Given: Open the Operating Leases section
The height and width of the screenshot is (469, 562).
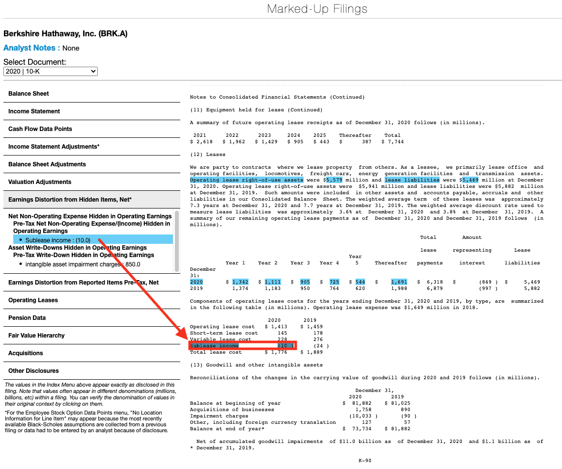Looking at the screenshot, I should [x=92, y=300].
